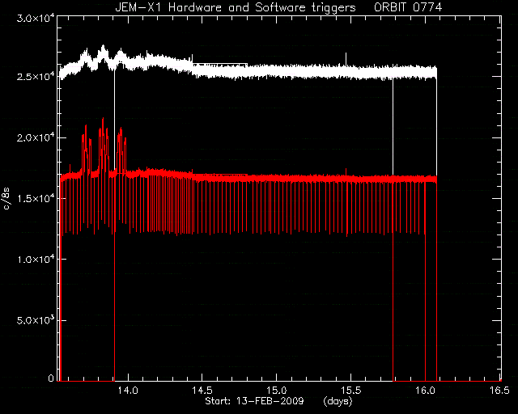Image resolution: width=518 pixels, height=414 pixels.
Task: Click the 0 label at the y-axis origin
Action: click(x=51, y=378)
